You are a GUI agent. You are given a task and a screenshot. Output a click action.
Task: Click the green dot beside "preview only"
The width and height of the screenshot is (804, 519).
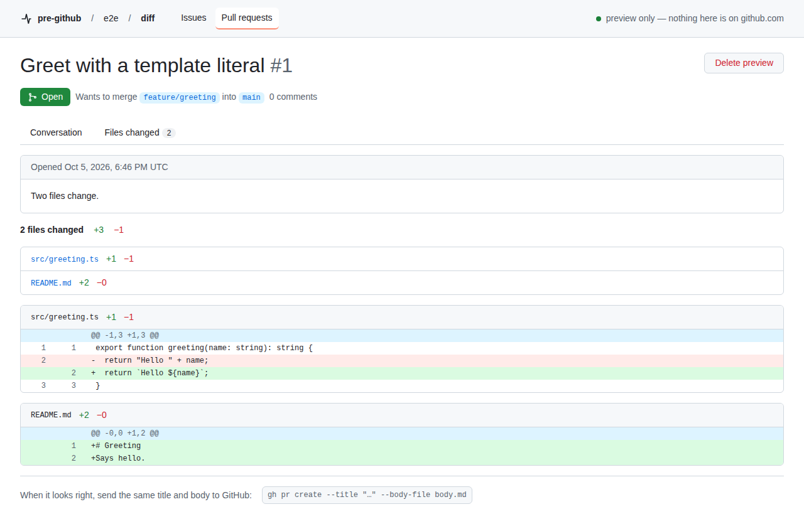click(599, 19)
